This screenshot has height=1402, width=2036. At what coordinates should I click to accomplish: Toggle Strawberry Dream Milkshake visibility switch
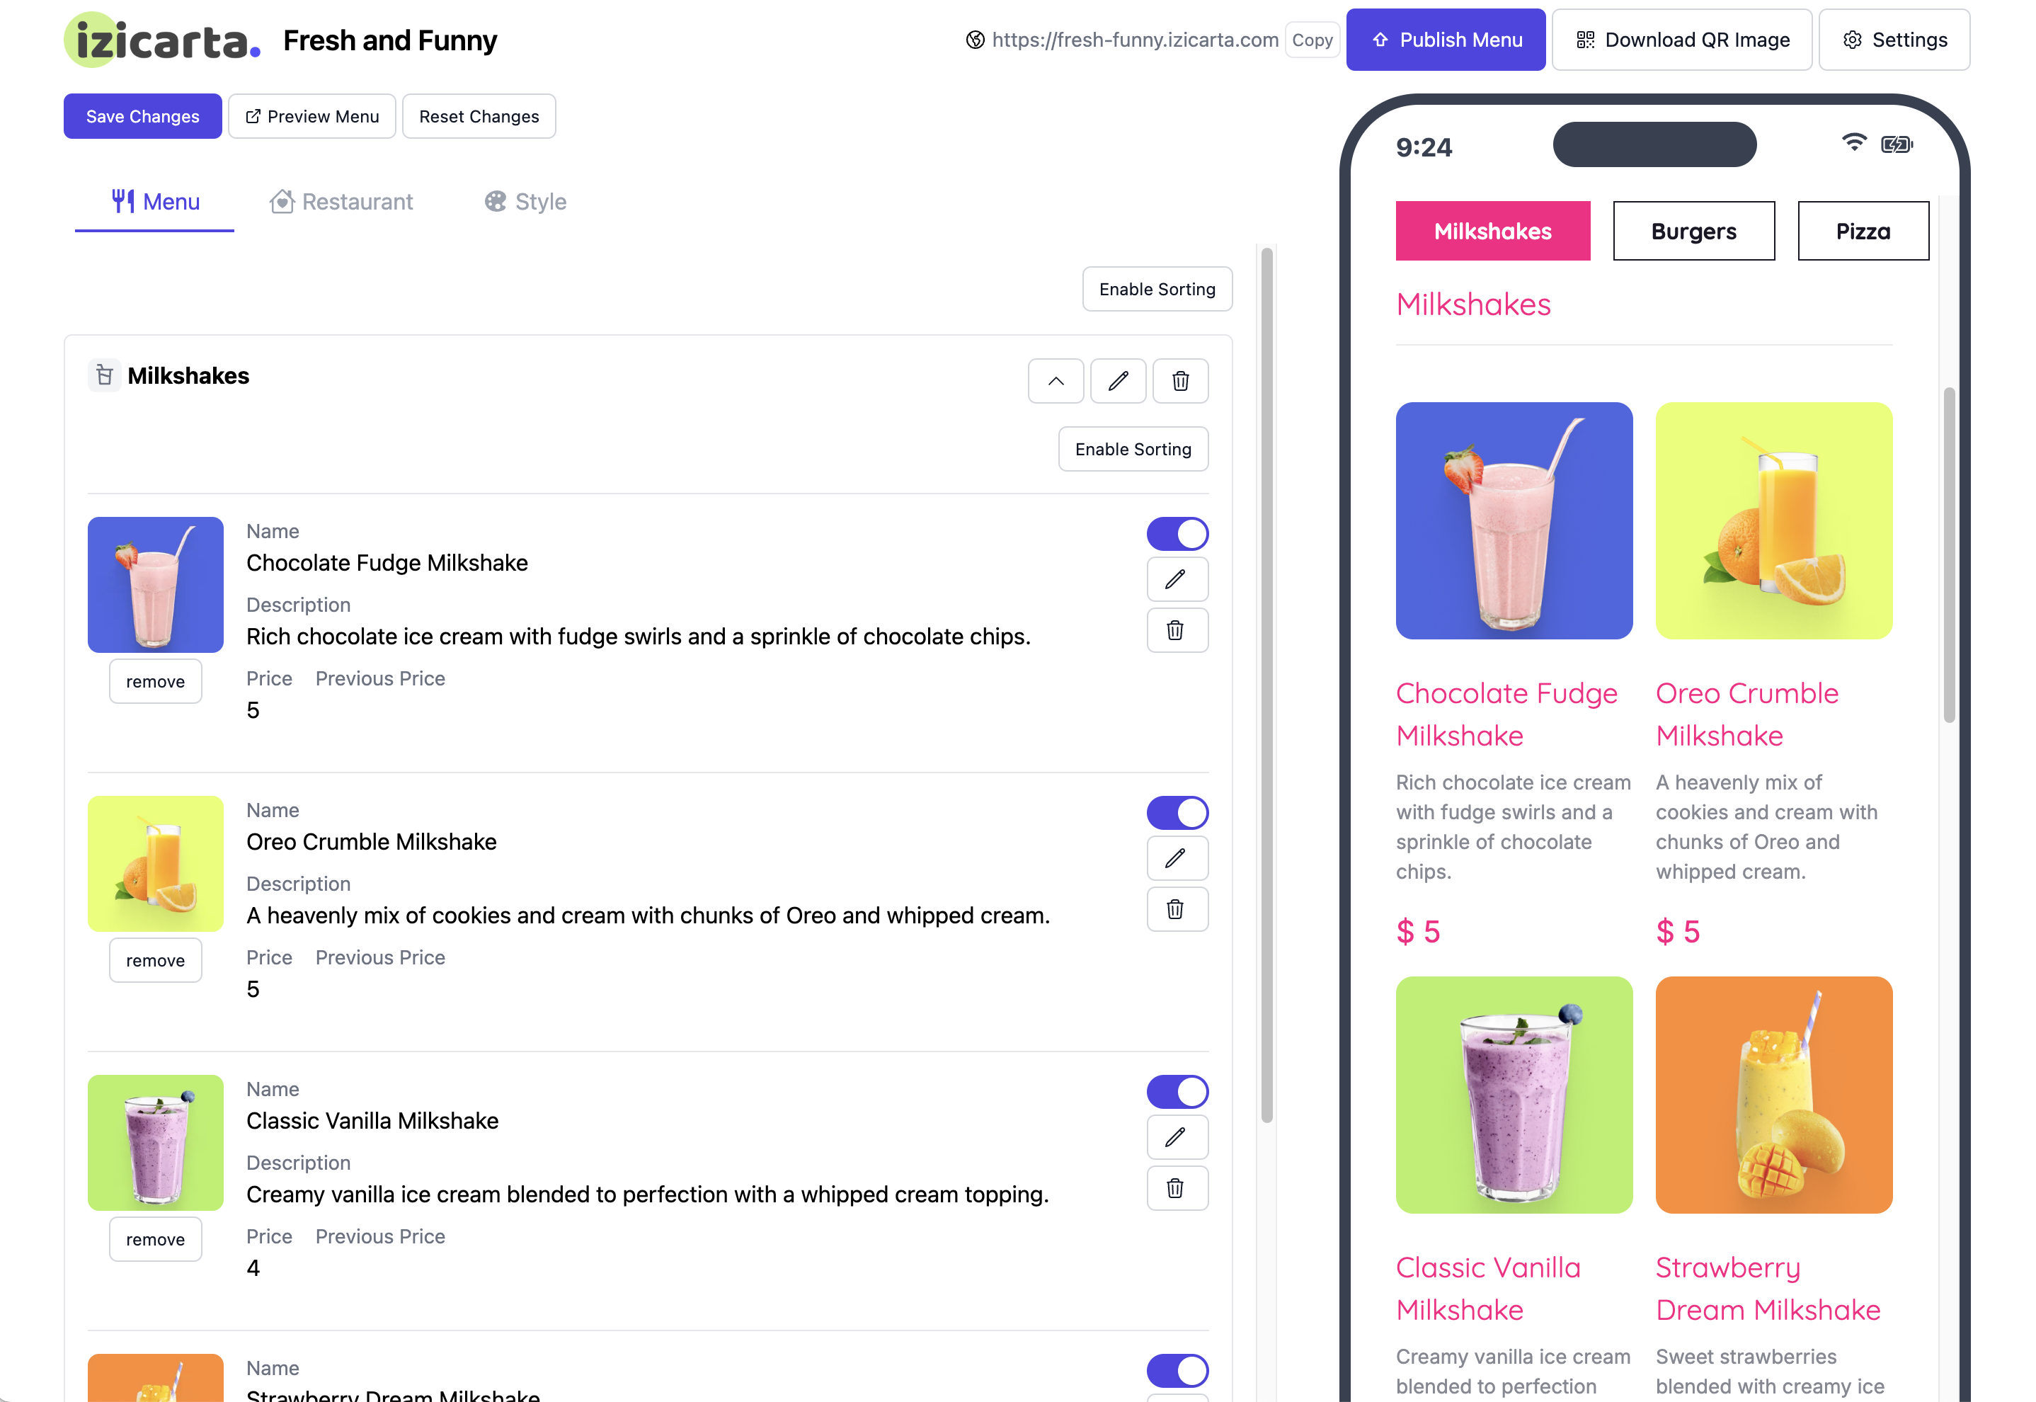(1177, 1372)
